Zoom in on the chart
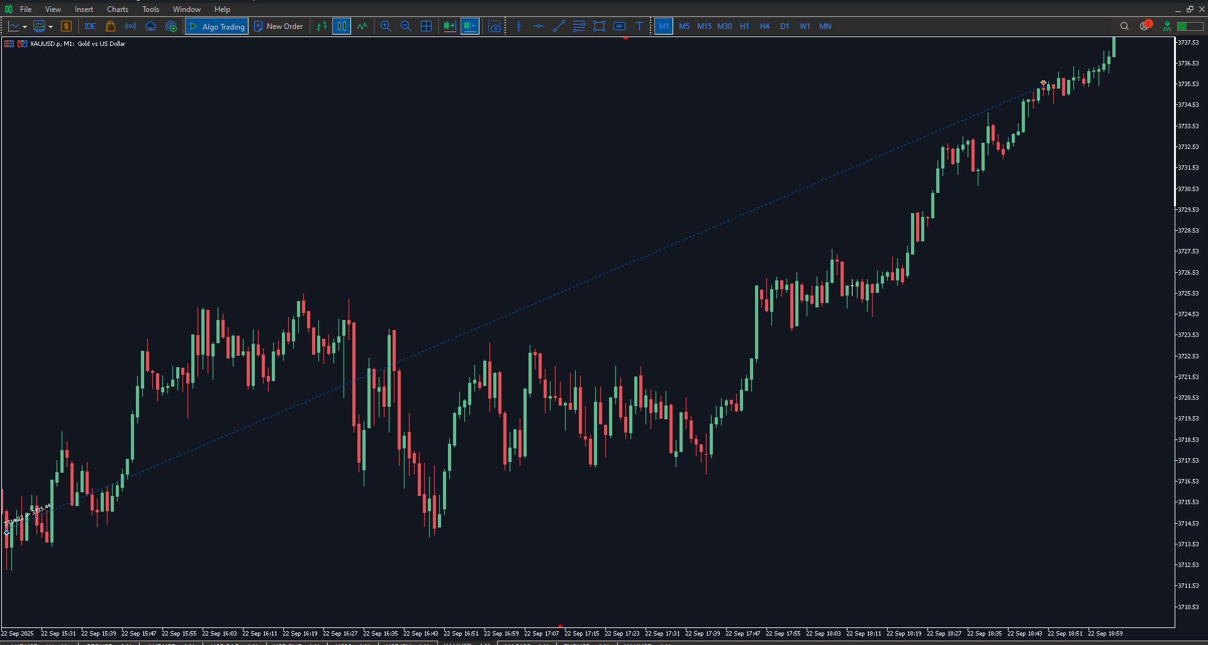This screenshot has width=1208, height=645. tap(386, 26)
